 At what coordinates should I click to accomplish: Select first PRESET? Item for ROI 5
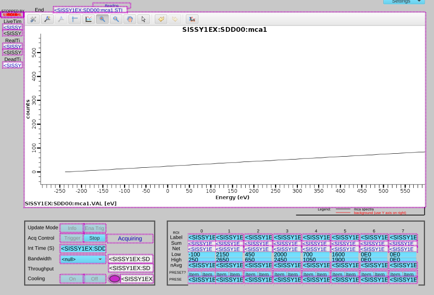tap(337, 274)
